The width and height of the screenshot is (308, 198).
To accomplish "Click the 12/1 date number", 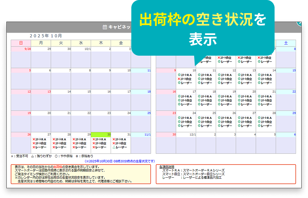I will (193, 134).
